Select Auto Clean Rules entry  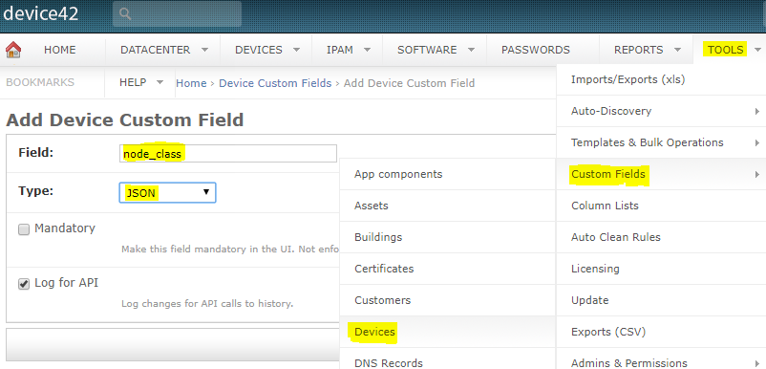[x=661, y=237]
